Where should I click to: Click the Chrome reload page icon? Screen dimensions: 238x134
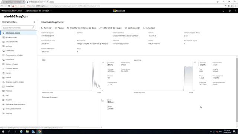pyautogui.click(x=9, y=6)
